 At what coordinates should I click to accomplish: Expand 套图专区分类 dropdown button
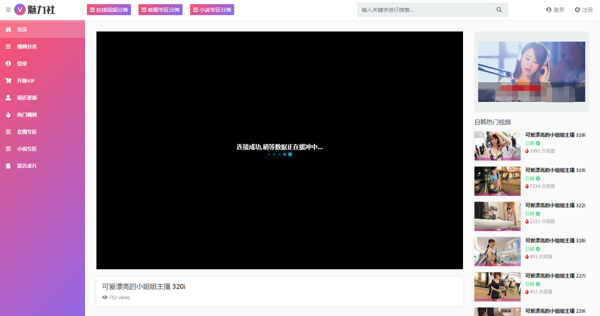click(160, 9)
